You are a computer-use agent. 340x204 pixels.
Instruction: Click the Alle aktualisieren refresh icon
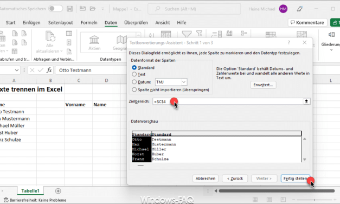(50, 36)
